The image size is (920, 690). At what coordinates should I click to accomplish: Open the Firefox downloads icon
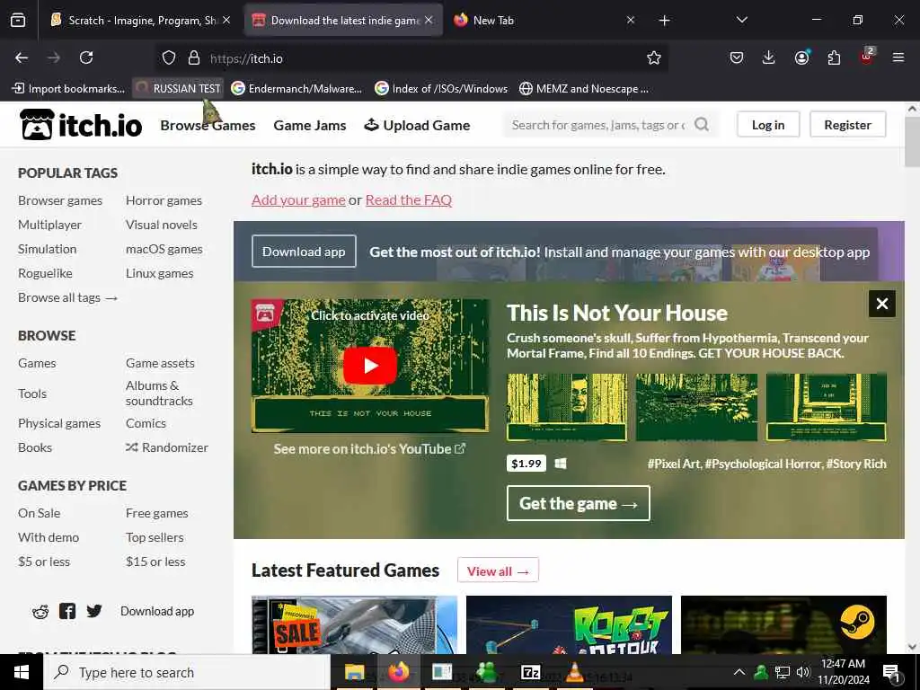769,57
